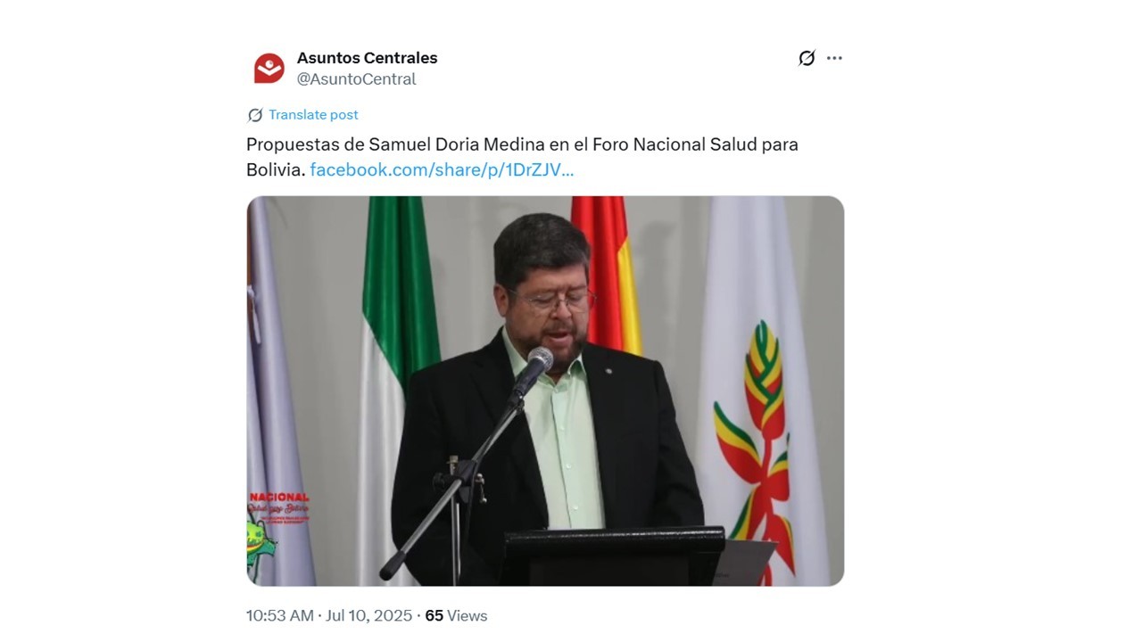The width and height of the screenshot is (1142, 642).
Task: Click the translate icon beside Translate post
Action: pyautogui.click(x=255, y=115)
